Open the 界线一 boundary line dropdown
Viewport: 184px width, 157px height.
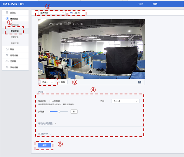click(x=48, y=82)
